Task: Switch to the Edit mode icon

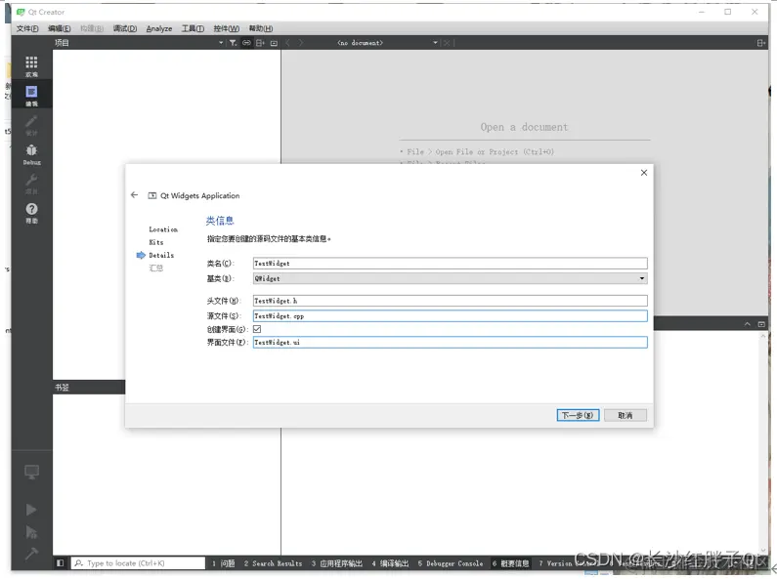Action: (x=31, y=96)
